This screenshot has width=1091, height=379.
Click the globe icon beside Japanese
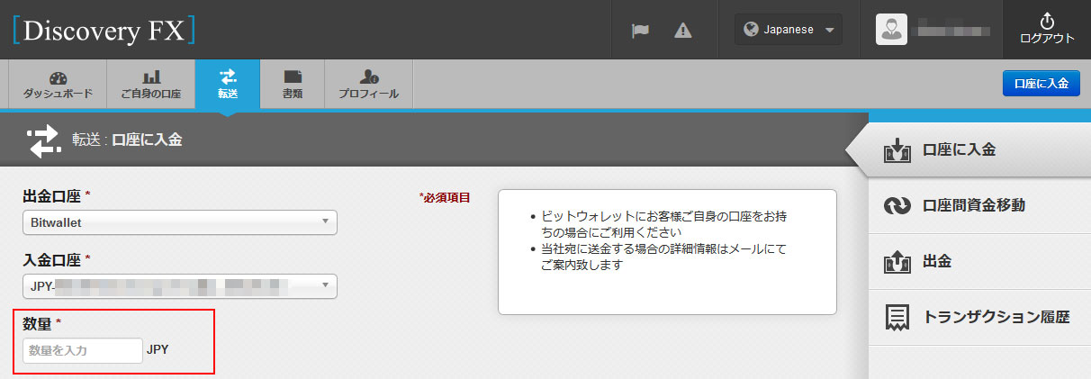(x=751, y=30)
